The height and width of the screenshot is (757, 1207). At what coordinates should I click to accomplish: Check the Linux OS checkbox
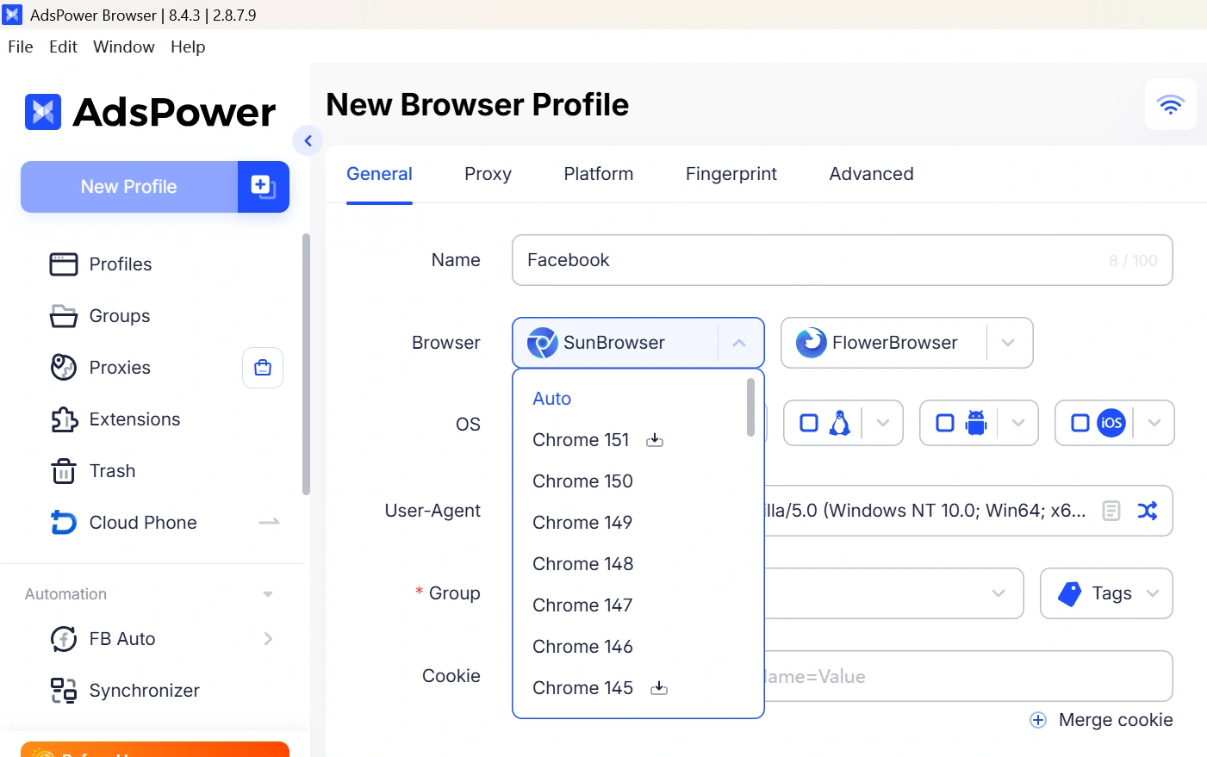(x=809, y=423)
